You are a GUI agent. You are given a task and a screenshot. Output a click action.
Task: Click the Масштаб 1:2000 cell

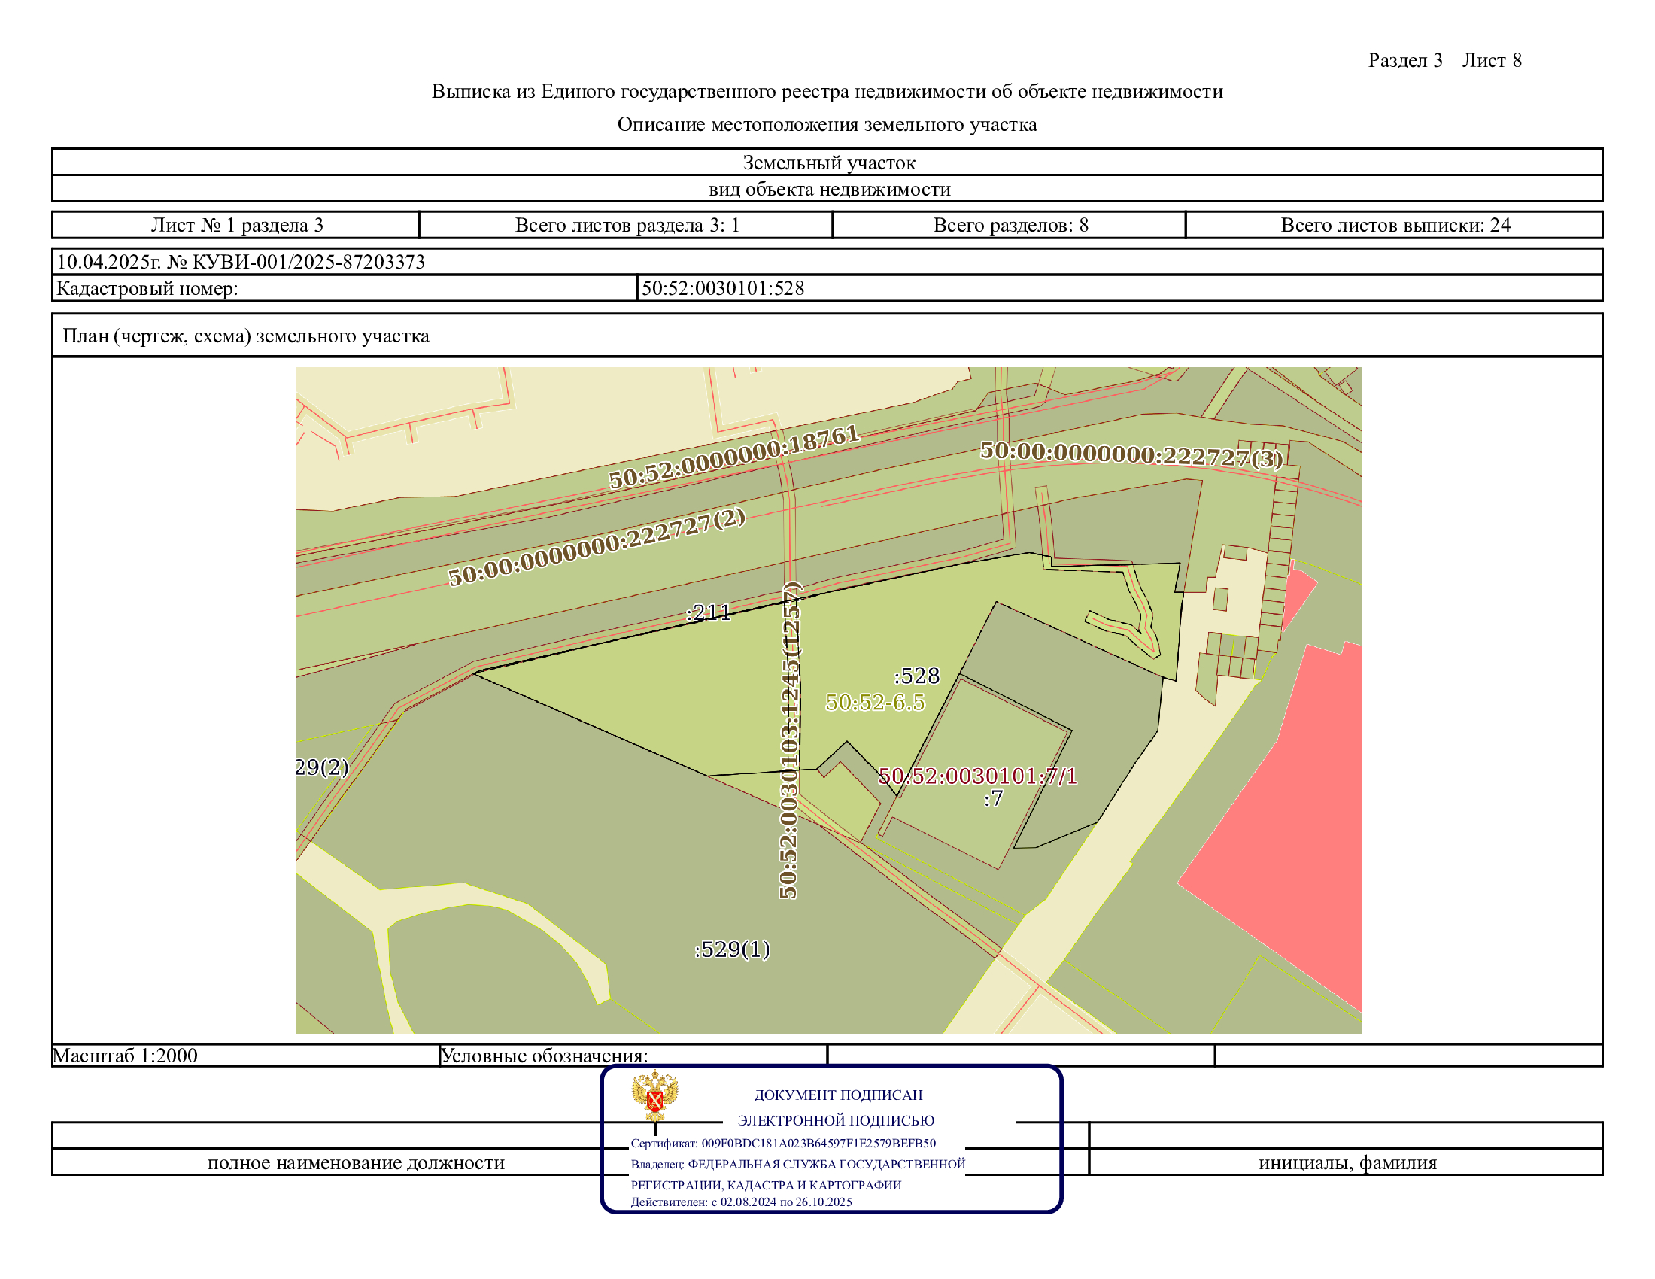[125, 1056]
